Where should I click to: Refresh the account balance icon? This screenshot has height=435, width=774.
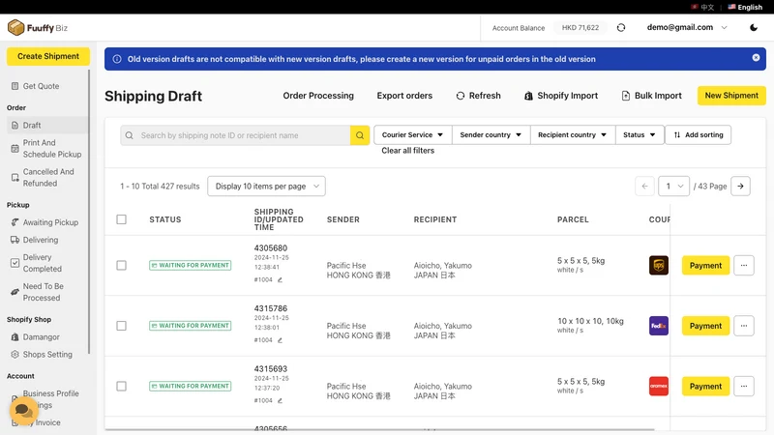tap(621, 28)
